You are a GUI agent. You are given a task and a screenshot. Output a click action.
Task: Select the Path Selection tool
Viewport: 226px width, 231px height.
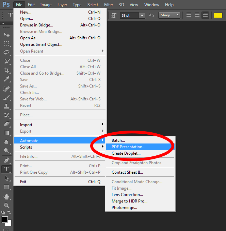[6, 178]
